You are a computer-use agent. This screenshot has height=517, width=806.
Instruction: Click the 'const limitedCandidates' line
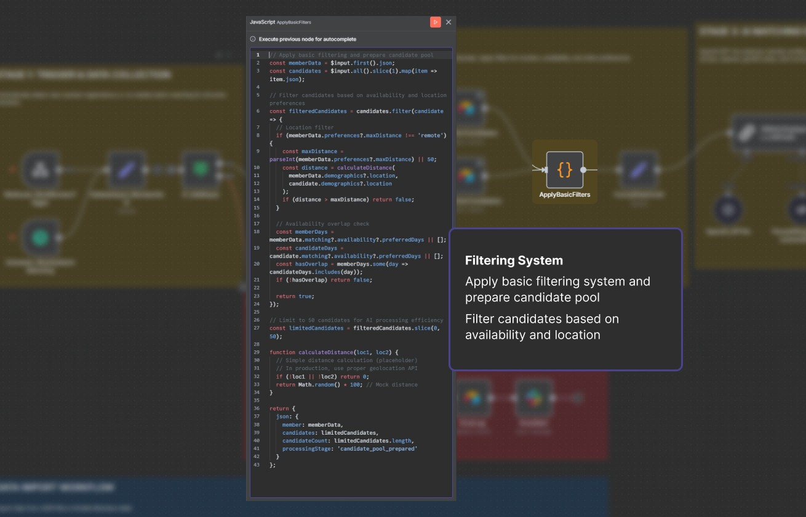coord(356,332)
